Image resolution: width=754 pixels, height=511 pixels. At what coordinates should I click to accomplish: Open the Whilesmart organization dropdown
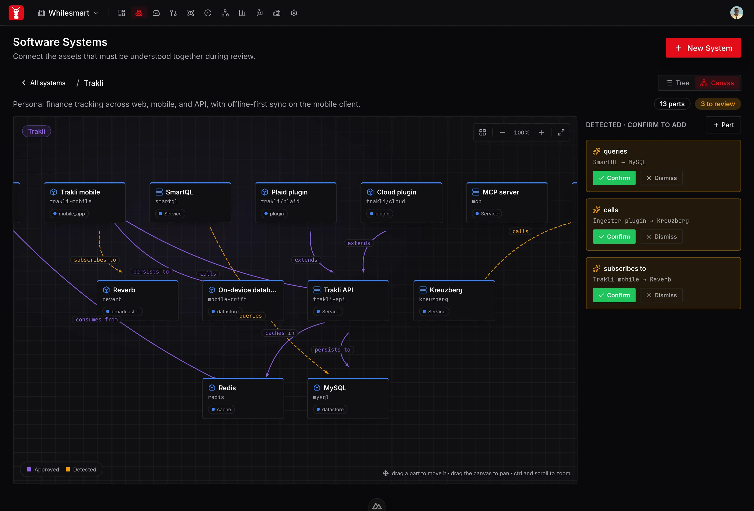[x=68, y=13]
